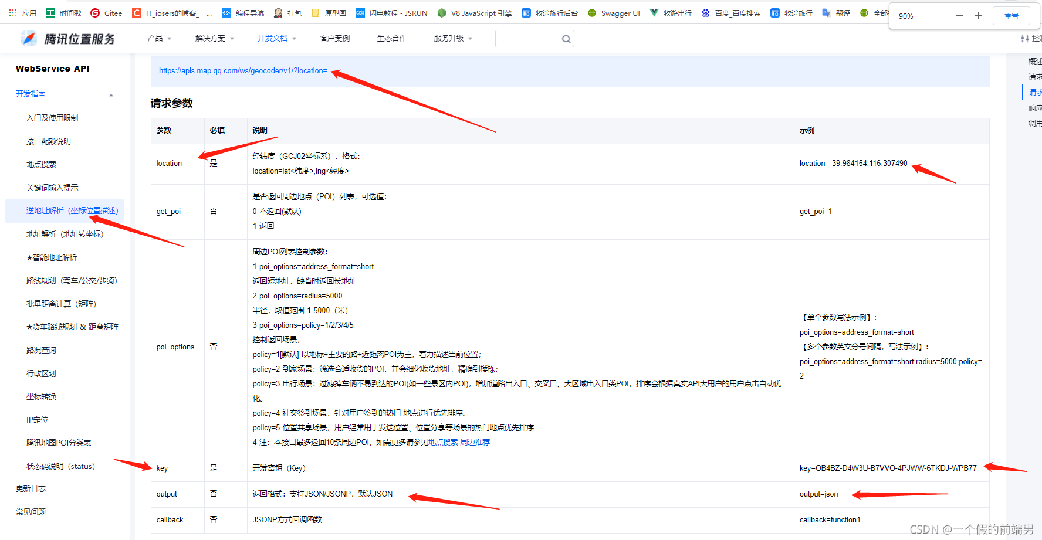Click the 重置 zoom reset button
Viewport: 1042px width, 540px height.
[x=1011, y=16]
